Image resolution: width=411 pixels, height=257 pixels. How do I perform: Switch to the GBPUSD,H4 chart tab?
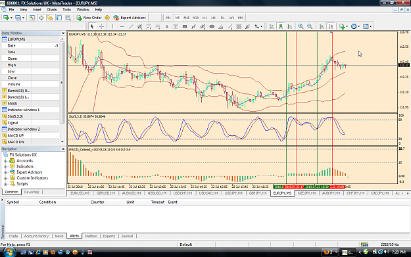tap(106, 193)
